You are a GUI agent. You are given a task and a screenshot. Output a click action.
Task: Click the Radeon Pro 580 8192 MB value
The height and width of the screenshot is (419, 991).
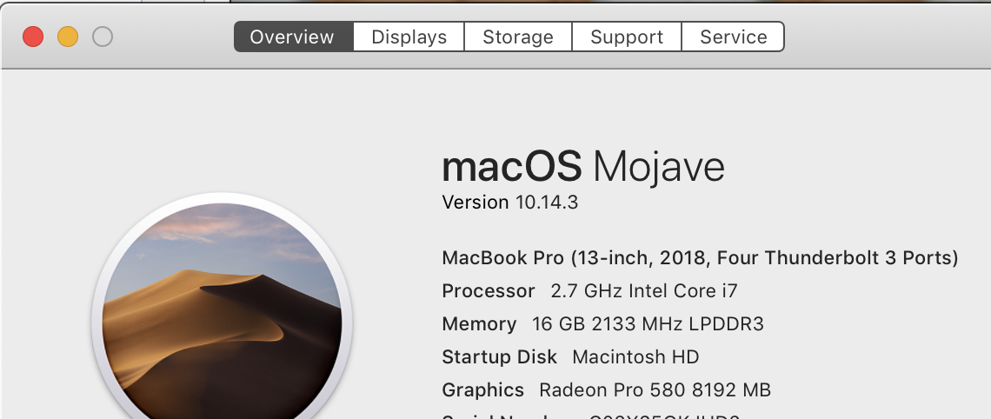tap(655, 390)
